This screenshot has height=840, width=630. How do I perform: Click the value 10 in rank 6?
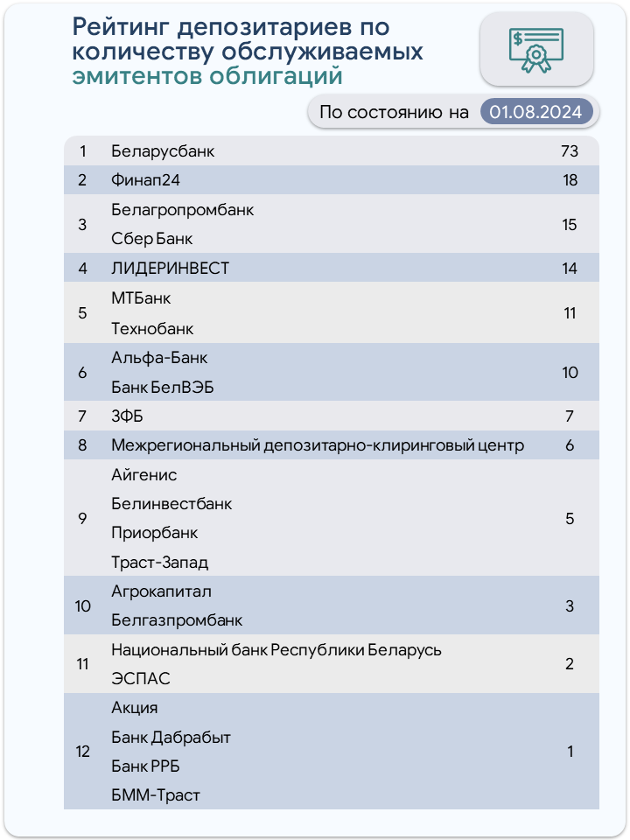tap(570, 373)
